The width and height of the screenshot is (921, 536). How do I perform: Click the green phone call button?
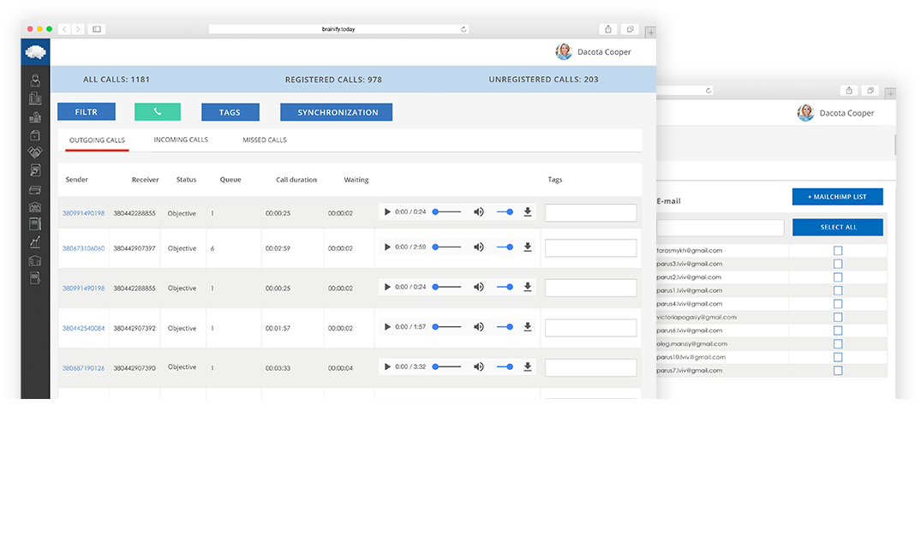point(158,111)
